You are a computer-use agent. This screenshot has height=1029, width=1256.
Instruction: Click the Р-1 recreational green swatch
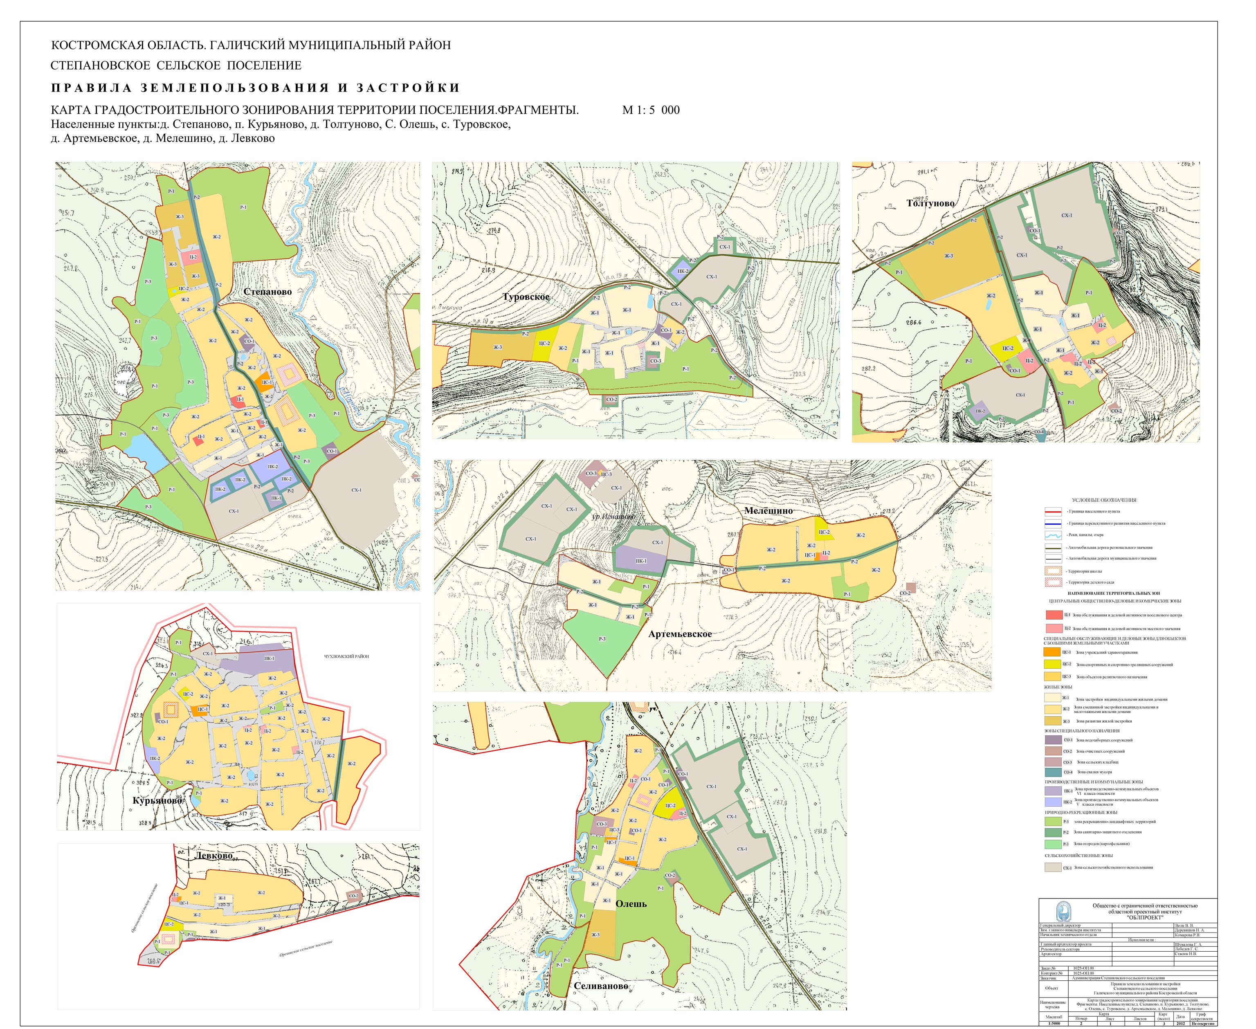[x=1053, y=822]
